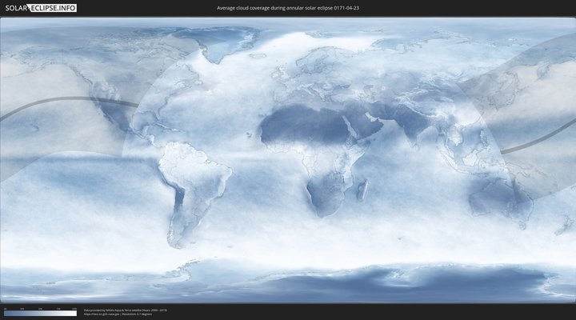Image resolution: width=576 pixels, height=320 pixels.
Task: Click the title 'Average cloud coverage during annular solar eclipse 0171-04-23'
Action: (x=288, y=8)
